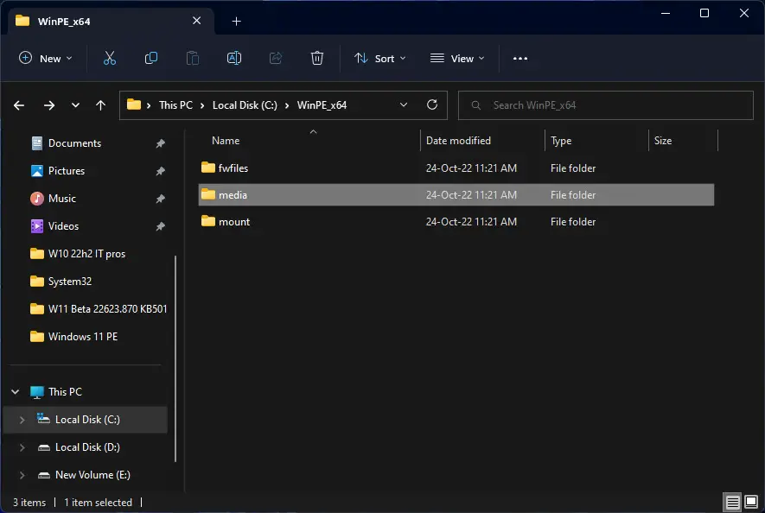
Task: Switch to details view layout icon
Action: click(x=732, y=502)
